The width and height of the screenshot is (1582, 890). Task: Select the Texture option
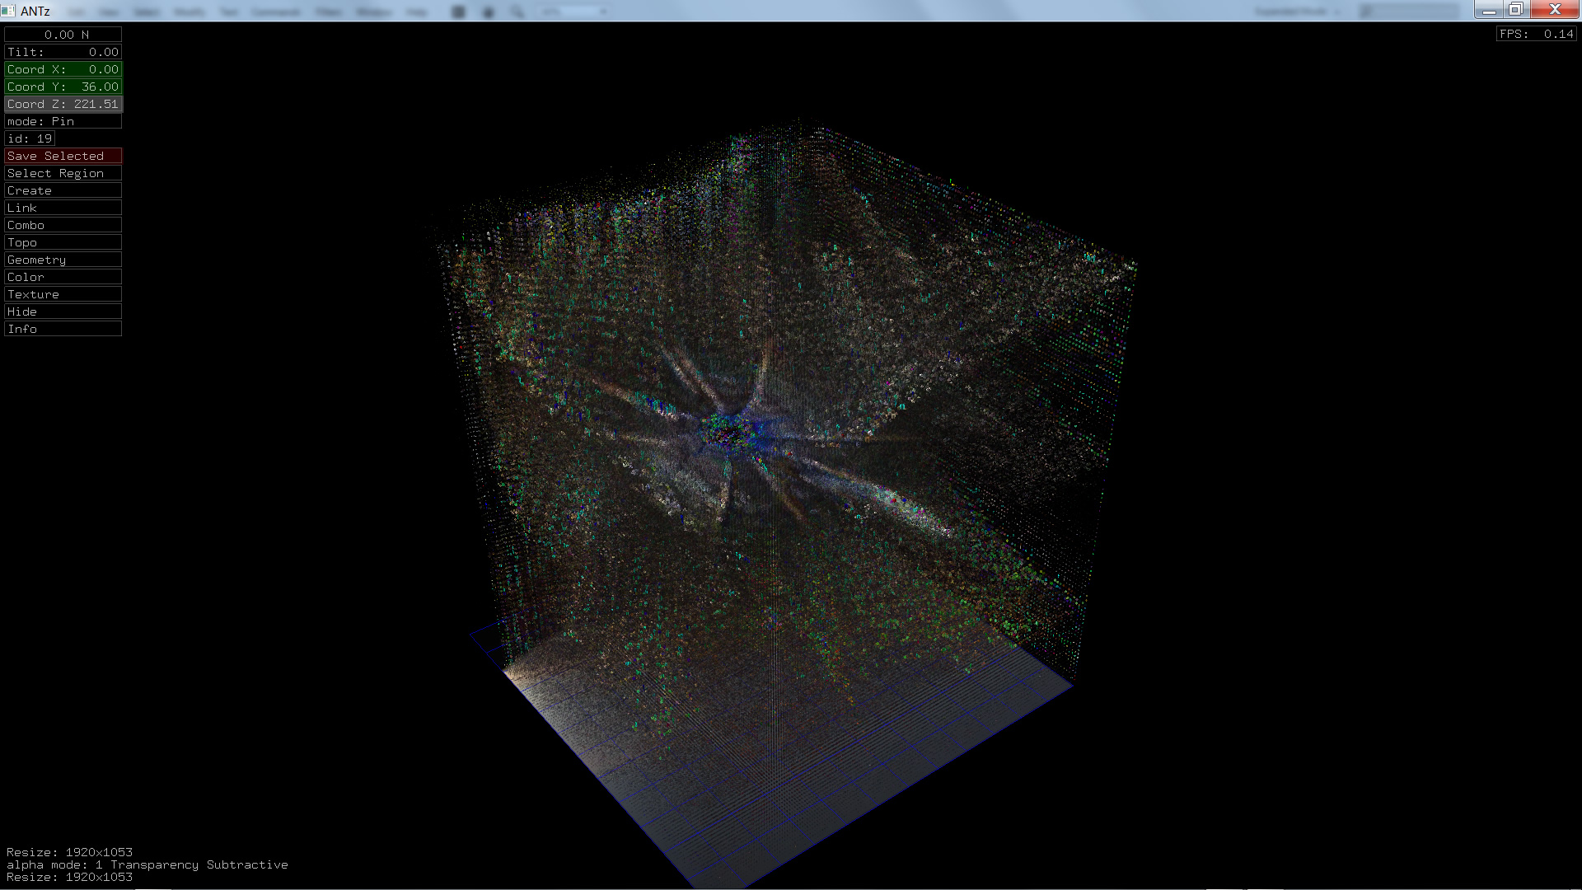63,294
